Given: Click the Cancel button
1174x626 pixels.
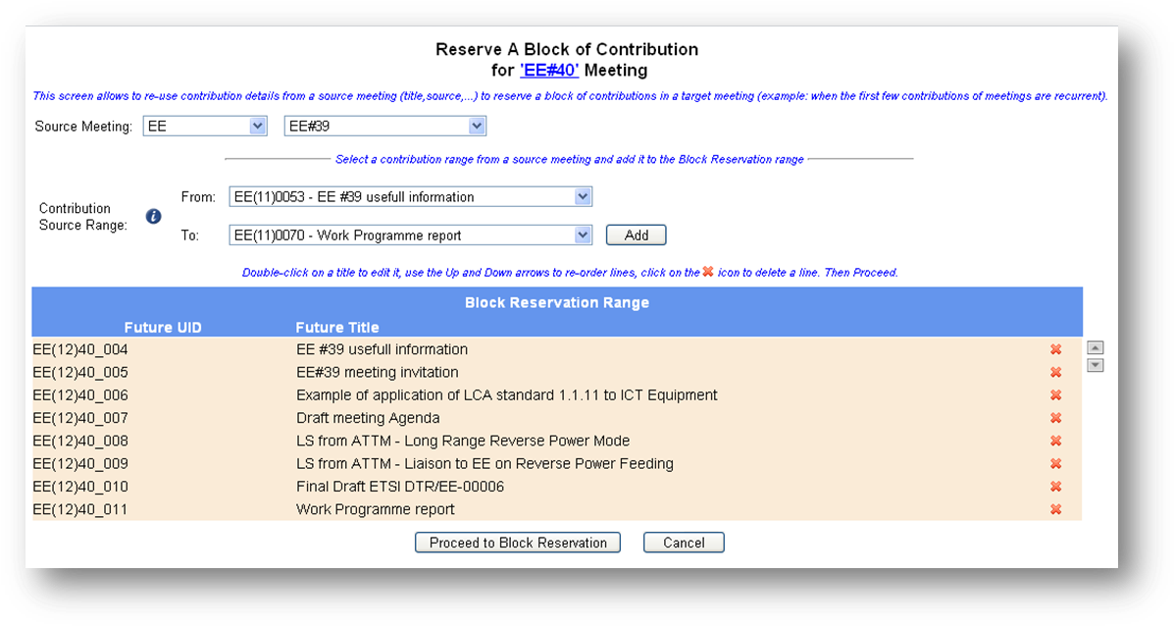Looking at the screenshot, I should (x=684, y=543).
